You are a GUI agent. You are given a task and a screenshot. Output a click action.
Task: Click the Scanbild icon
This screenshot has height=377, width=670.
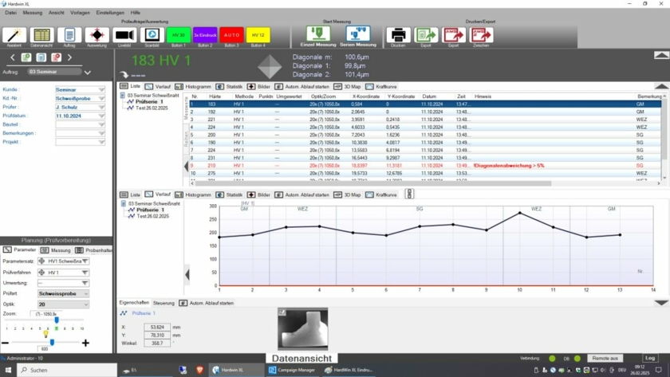(151, 35)
